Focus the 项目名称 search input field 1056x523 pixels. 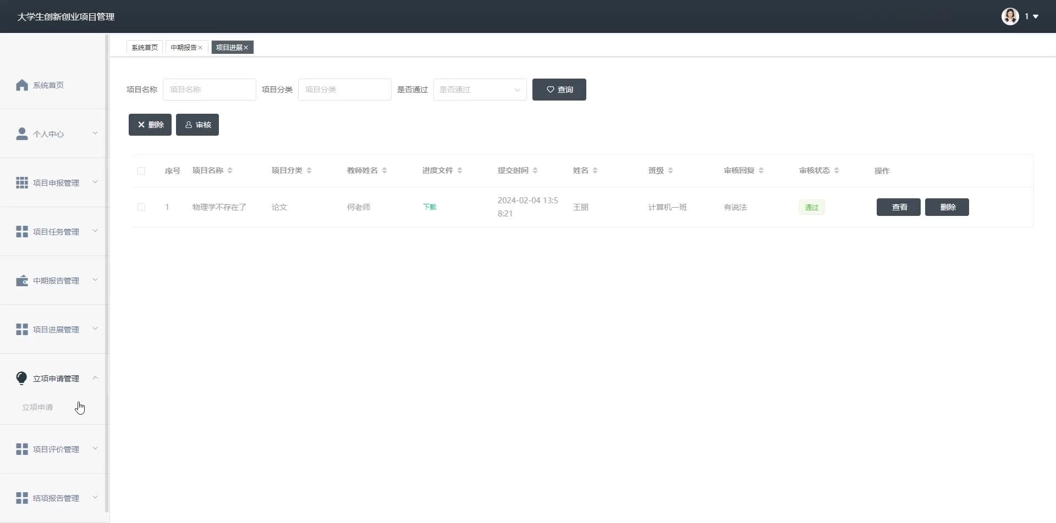209,90
